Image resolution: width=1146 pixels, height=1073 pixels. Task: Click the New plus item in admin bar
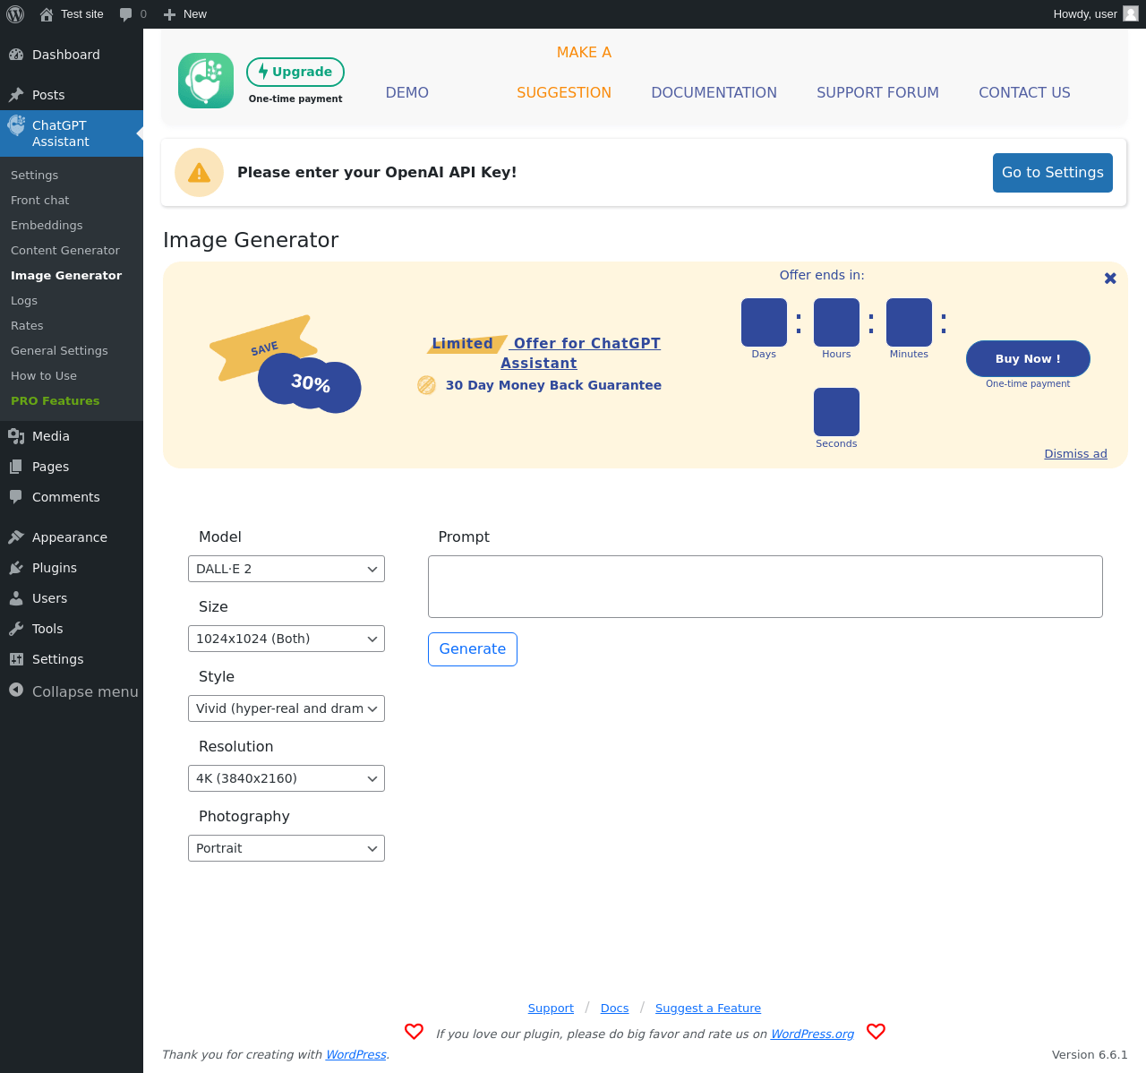coord(185,14)
